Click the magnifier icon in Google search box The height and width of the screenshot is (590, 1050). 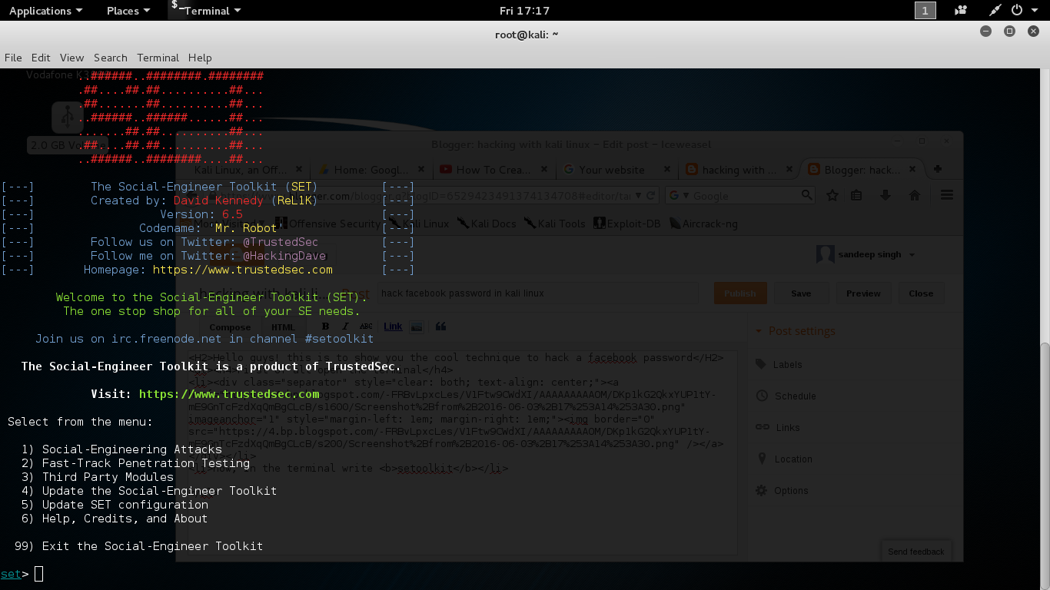pyautogui.click(x=806, y=195)
